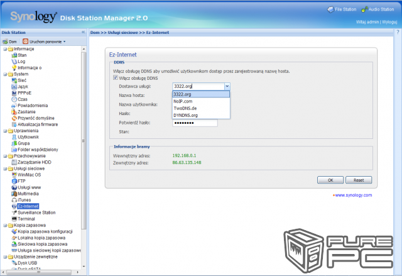Image resolution: width=402 pixels, height=276 pixels.
Task: Select 3322.org from the provider list
Action: 201,94
